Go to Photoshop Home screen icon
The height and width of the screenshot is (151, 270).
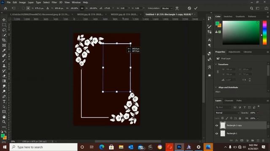[x=5, y=8]
